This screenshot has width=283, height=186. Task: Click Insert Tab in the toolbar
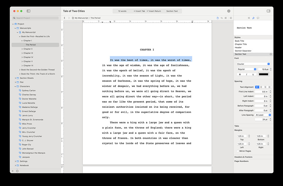point(139,11)
